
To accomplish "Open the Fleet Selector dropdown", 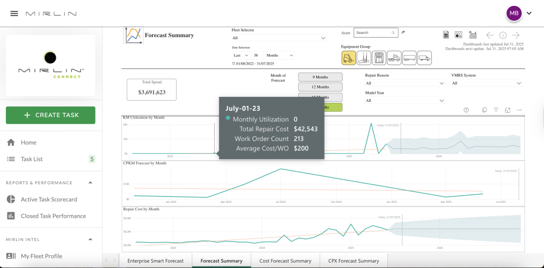I will pyautogui.click(x=279, y=38).
